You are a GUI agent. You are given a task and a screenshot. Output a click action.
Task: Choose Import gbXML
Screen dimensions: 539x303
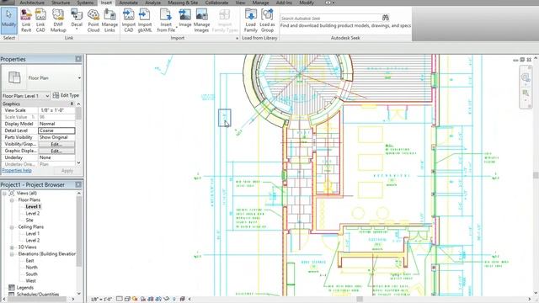(145, 20)
